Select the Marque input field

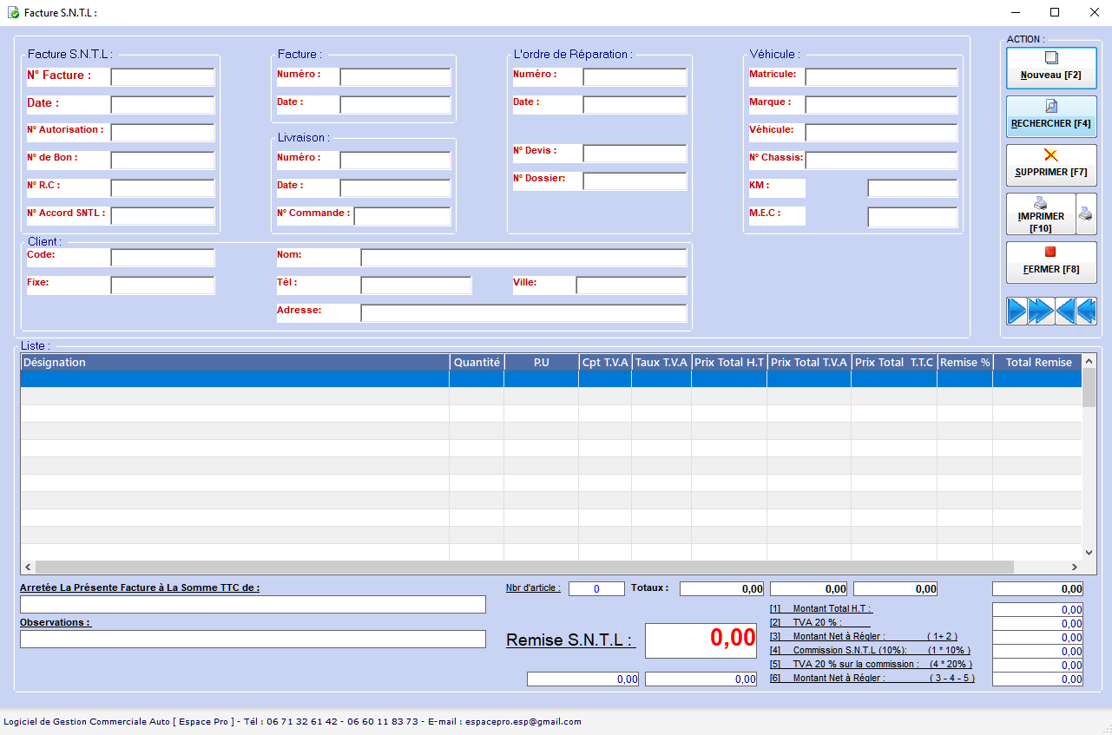coord(881,105)
